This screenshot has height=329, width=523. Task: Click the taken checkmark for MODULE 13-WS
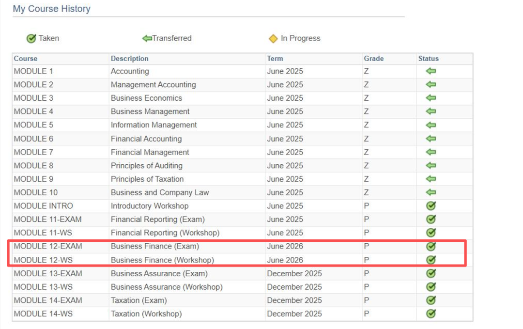pos(431,287)
